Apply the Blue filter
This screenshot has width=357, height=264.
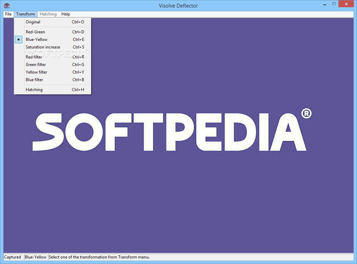(53, 79)
